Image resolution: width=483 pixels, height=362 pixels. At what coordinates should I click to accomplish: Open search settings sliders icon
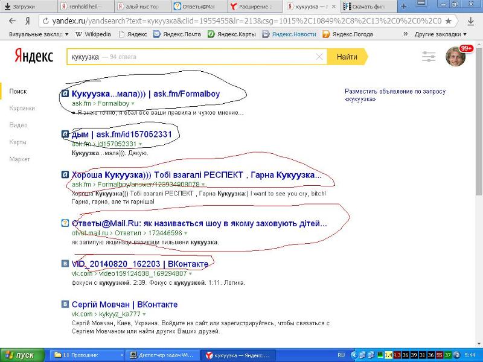[429, 57]
